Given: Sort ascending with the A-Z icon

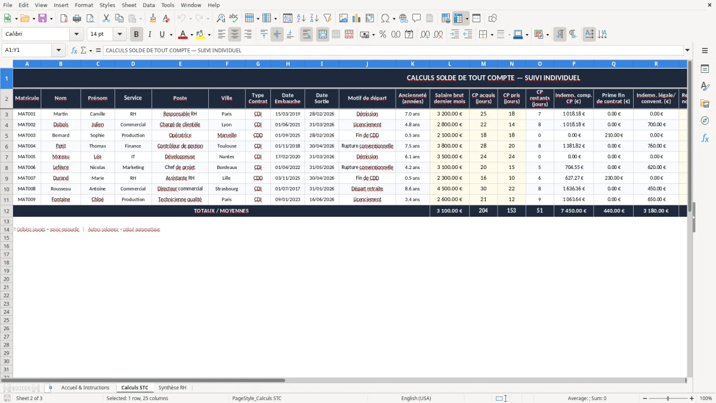Looking at the screenshot, I should tap(301, 19).
